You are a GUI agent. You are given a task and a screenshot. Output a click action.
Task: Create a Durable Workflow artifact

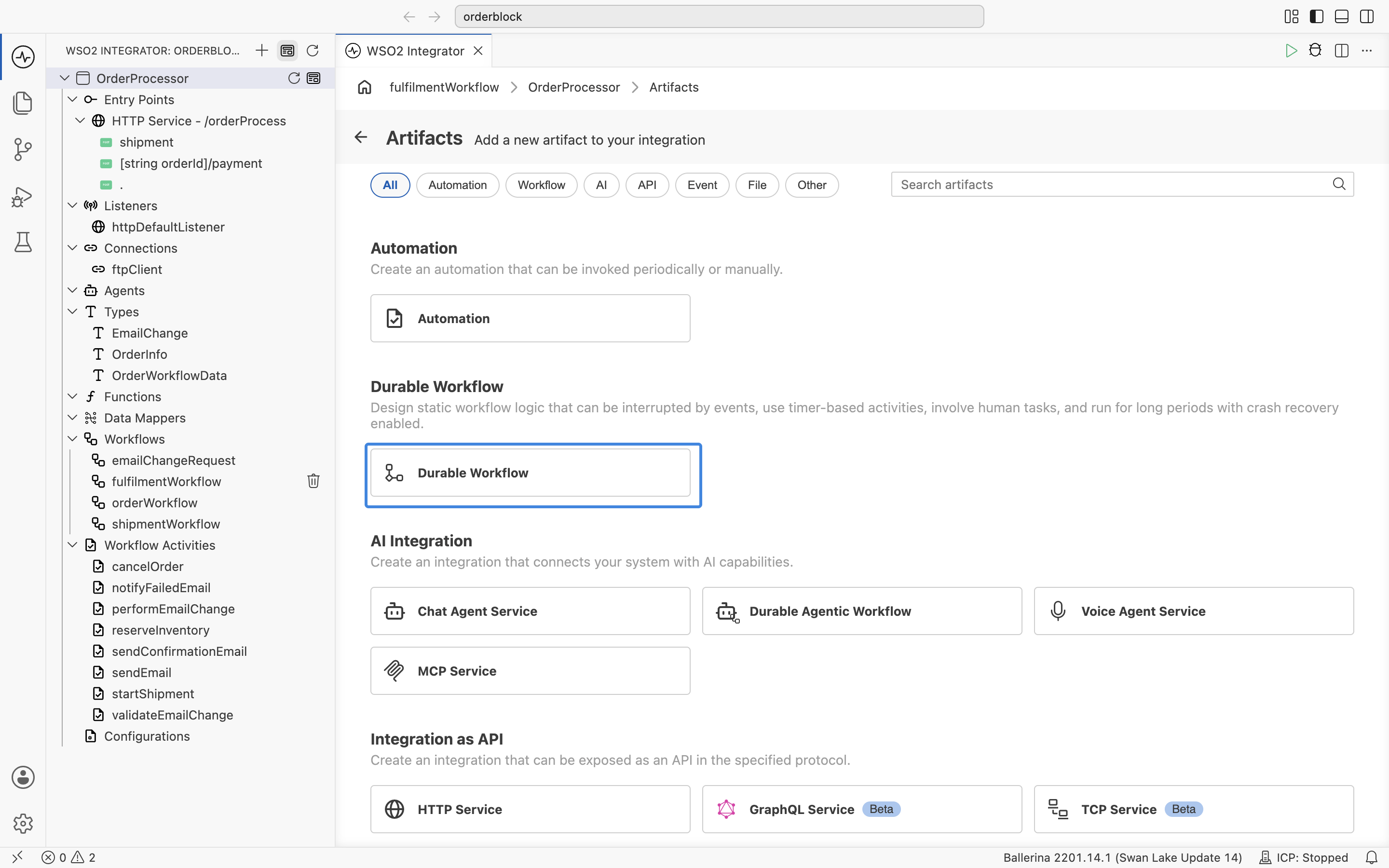coord(531,473)
